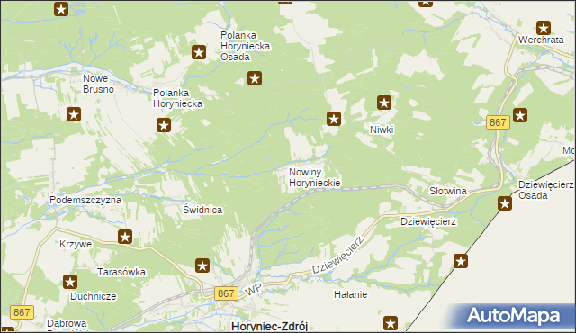Image resolution: width=576 pixels, height=333 pixels.
Task: Click the star marker left of Polanka Horyniecka Osada
Action: pos(199,52)
